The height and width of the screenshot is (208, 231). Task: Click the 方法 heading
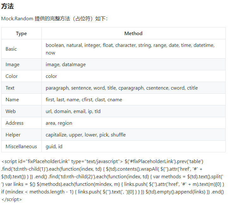tap(7, 6)
